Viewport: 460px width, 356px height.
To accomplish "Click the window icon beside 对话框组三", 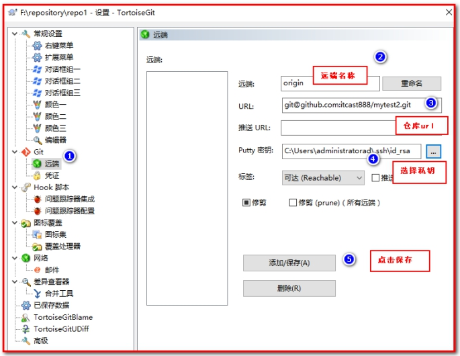I will point(37,93).
